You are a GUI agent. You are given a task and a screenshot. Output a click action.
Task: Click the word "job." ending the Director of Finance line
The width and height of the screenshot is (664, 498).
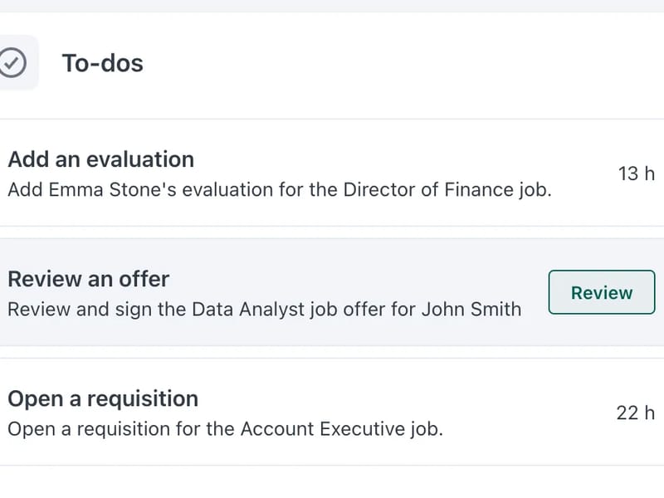pos(533,190)
